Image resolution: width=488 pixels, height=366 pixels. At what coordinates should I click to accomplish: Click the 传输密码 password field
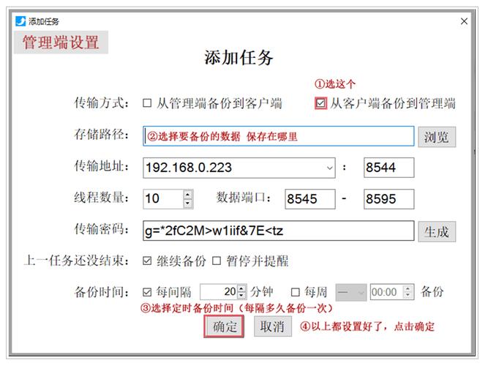[x=279, y=231]
